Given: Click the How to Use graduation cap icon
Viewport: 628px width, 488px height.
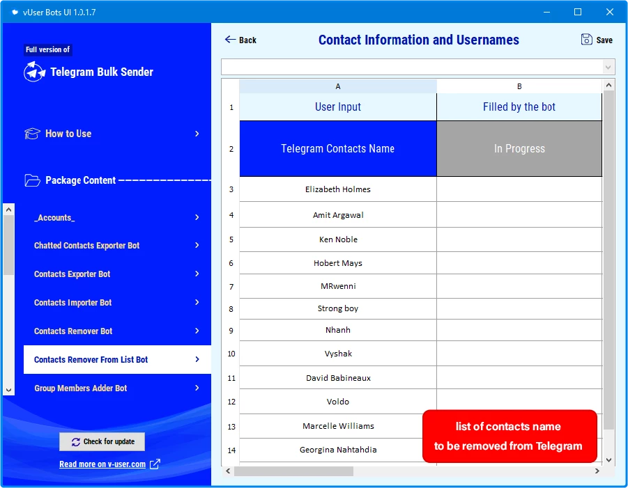Looking at the screenshot, I should coord(32,134).
